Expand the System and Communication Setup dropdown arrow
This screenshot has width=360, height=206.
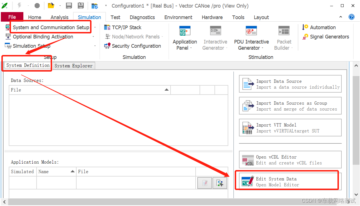[95, 28]
